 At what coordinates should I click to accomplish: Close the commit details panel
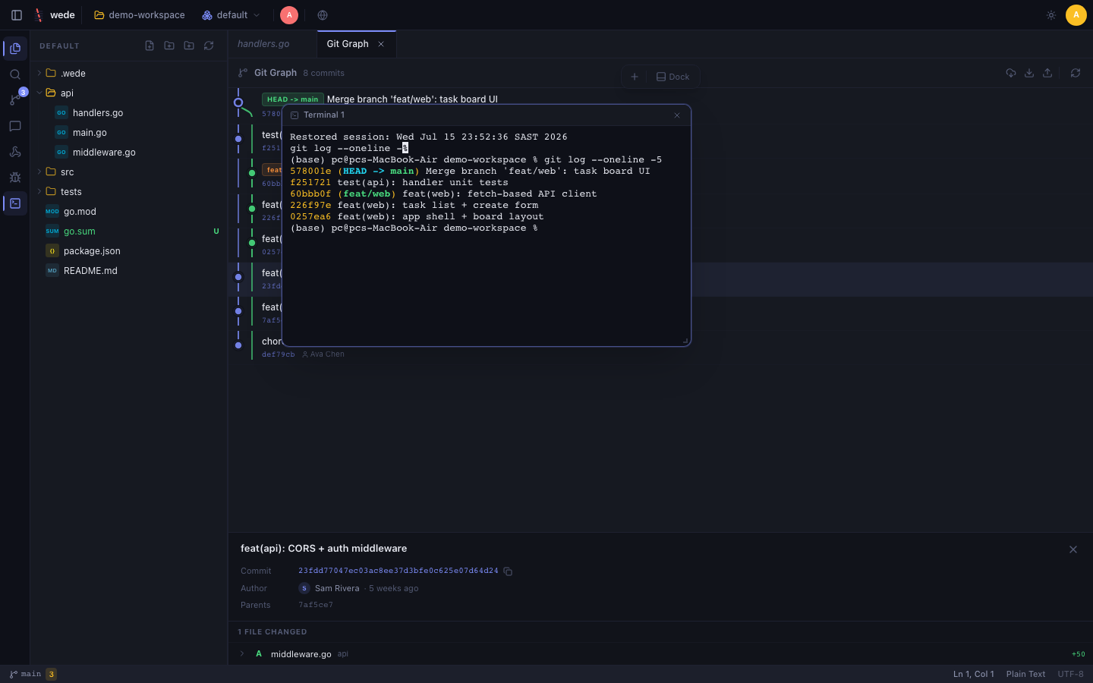(1073, 549)
